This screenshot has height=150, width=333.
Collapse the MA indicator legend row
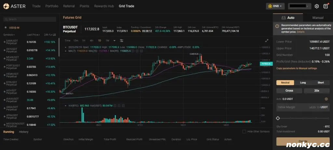(x=66, y=51)
